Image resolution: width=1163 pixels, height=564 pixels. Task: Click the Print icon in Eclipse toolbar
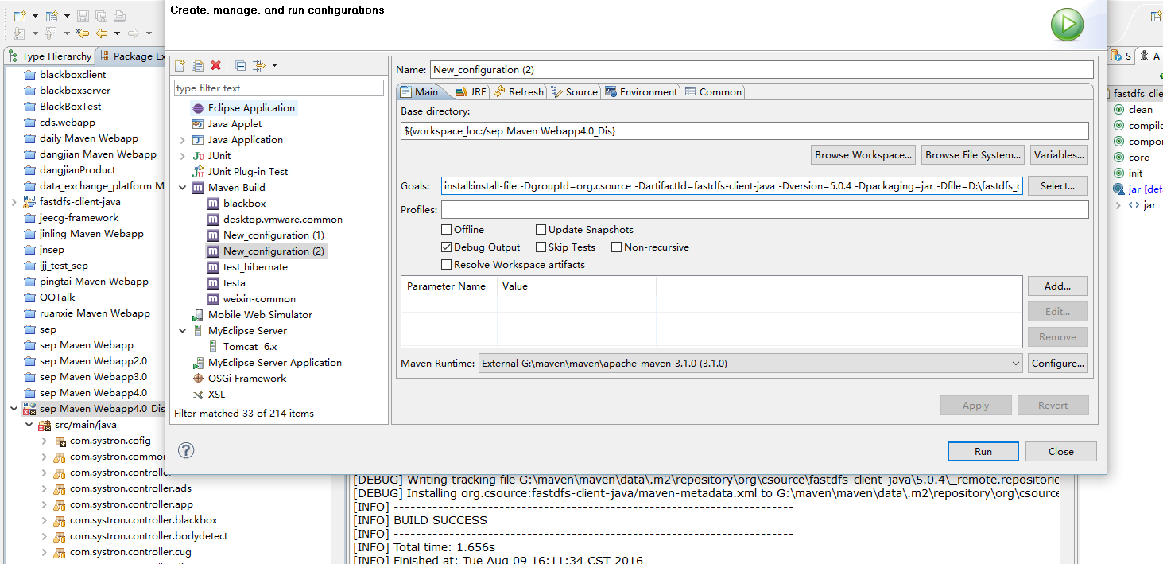click(119, 15)
